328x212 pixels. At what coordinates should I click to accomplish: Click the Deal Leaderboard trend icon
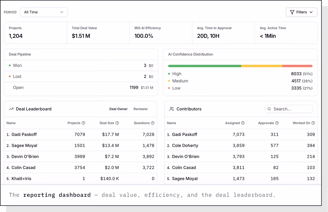point(11,109)
